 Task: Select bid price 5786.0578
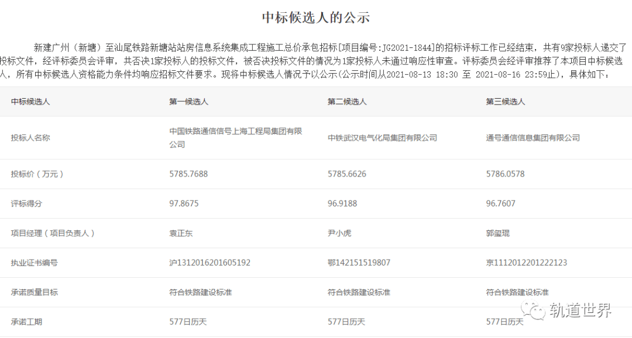pyautogui.click(x=506, y=174)
